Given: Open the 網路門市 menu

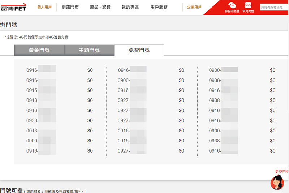Looking at the screenshot, I should [70, 7].
